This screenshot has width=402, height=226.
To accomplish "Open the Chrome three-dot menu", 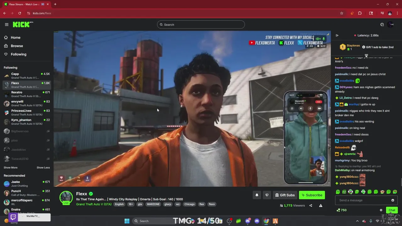I will pyautogui.click(x=397, y=13).
